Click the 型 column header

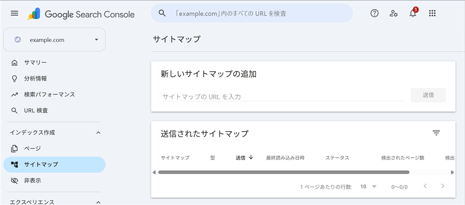[x=213, y=158]
